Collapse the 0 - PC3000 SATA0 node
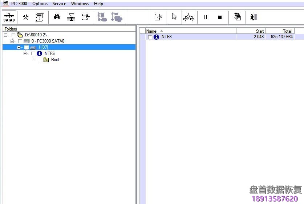Viewport: 304px width, 204px height. (12, 41)
